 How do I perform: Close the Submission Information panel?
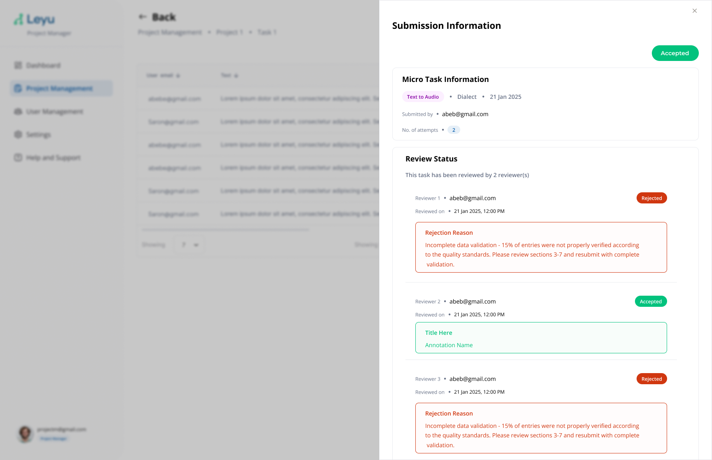[694, 11]
